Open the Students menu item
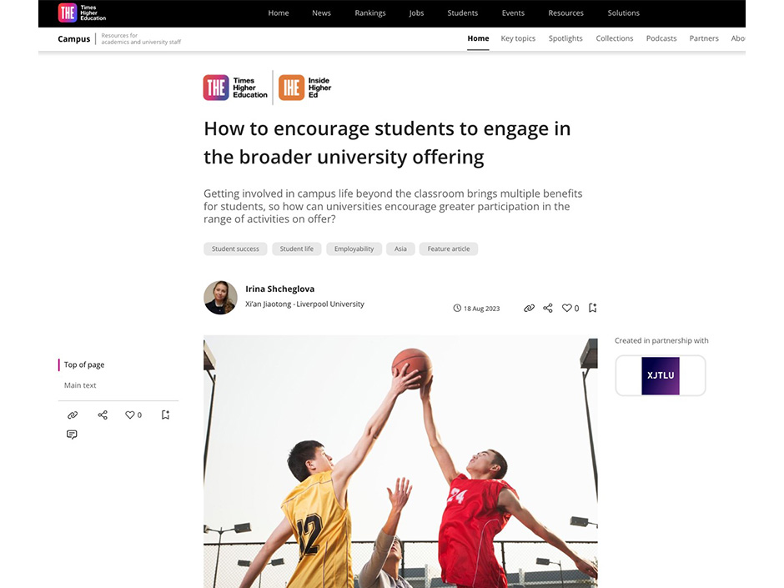Viewport: 784px width, 588px height. pos(463,13)
